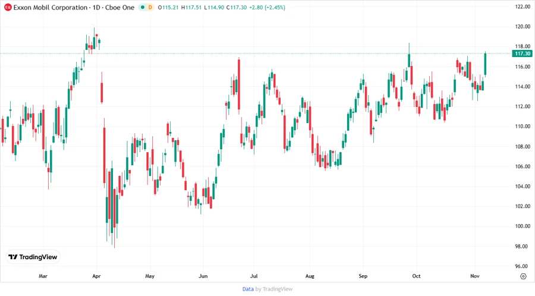Click the Oct label on time axis
Image resolution: width=535 pixels, height=296 pixels.
[x=416, y=276]
